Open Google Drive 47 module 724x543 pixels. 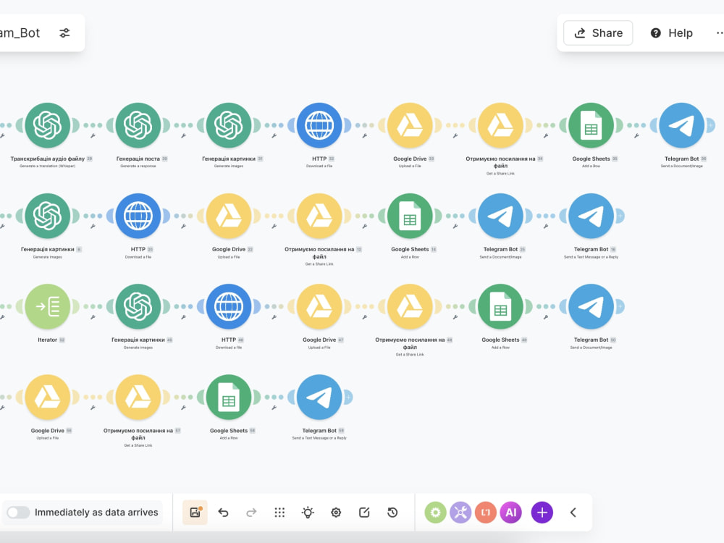(319, 306)
